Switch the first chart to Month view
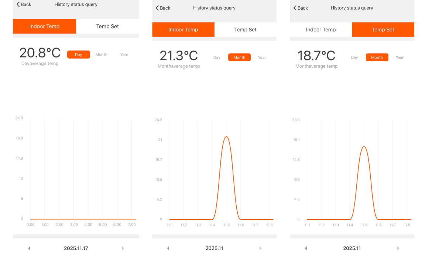Image resolution: width=432 pixels, height=258 pixels. (x=101, y=54)
